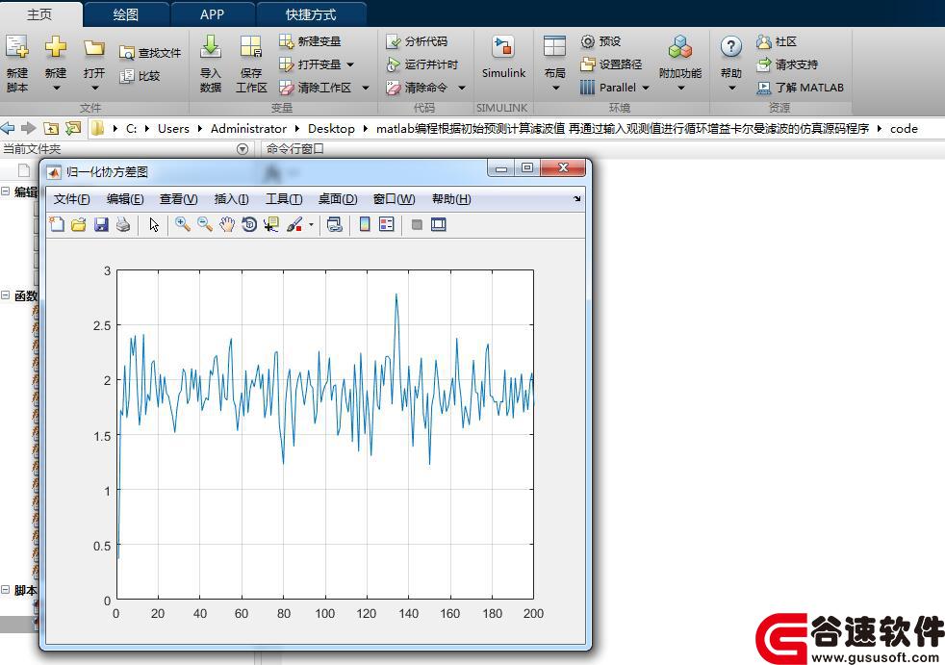This screenshot has width=945, height=665.
Task: Open the figure's 桌面(D) menu
Action: click(x=338, y=199)
